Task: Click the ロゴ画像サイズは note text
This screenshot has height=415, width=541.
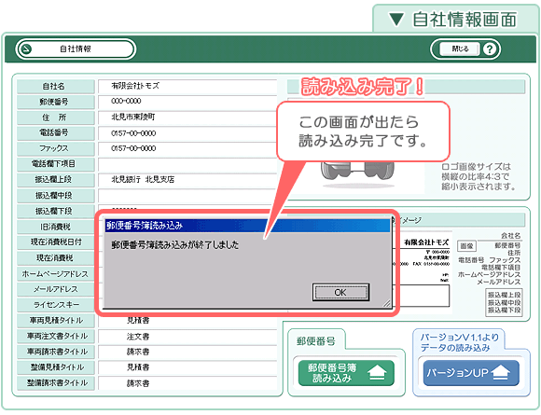Action: point(479,176)
